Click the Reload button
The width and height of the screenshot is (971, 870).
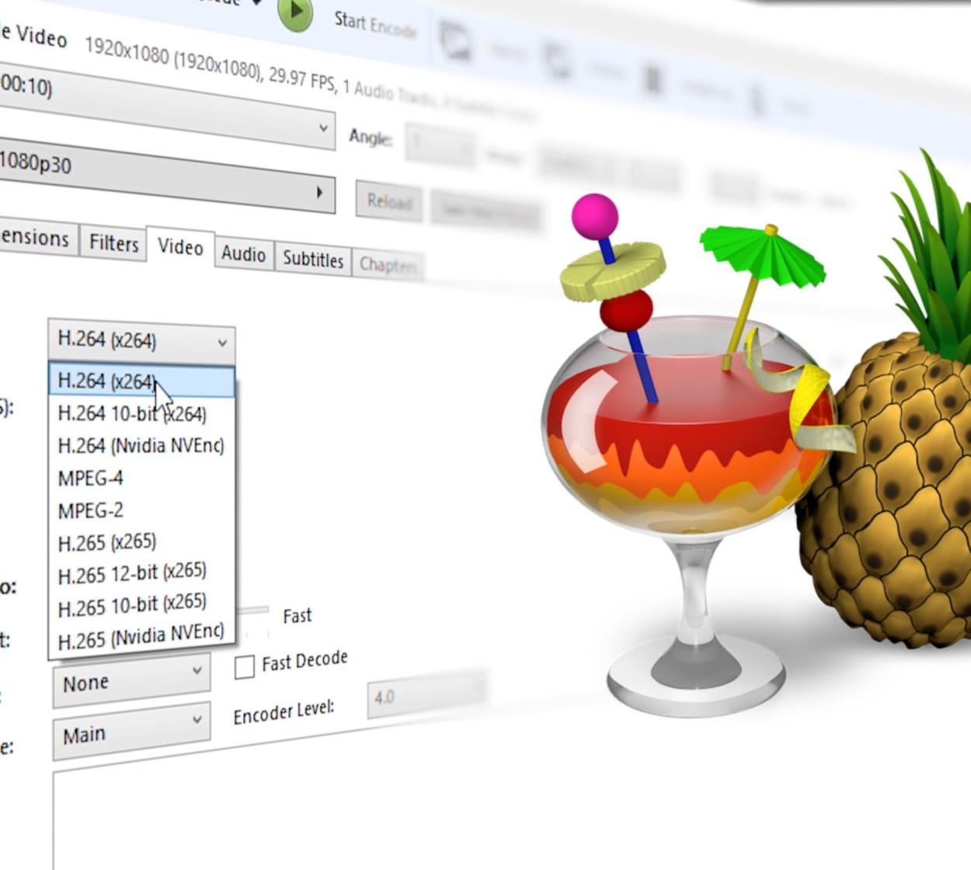point(389,202)
